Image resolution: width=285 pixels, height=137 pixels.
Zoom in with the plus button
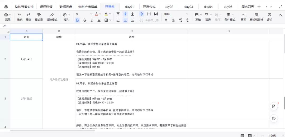point(282,135)
